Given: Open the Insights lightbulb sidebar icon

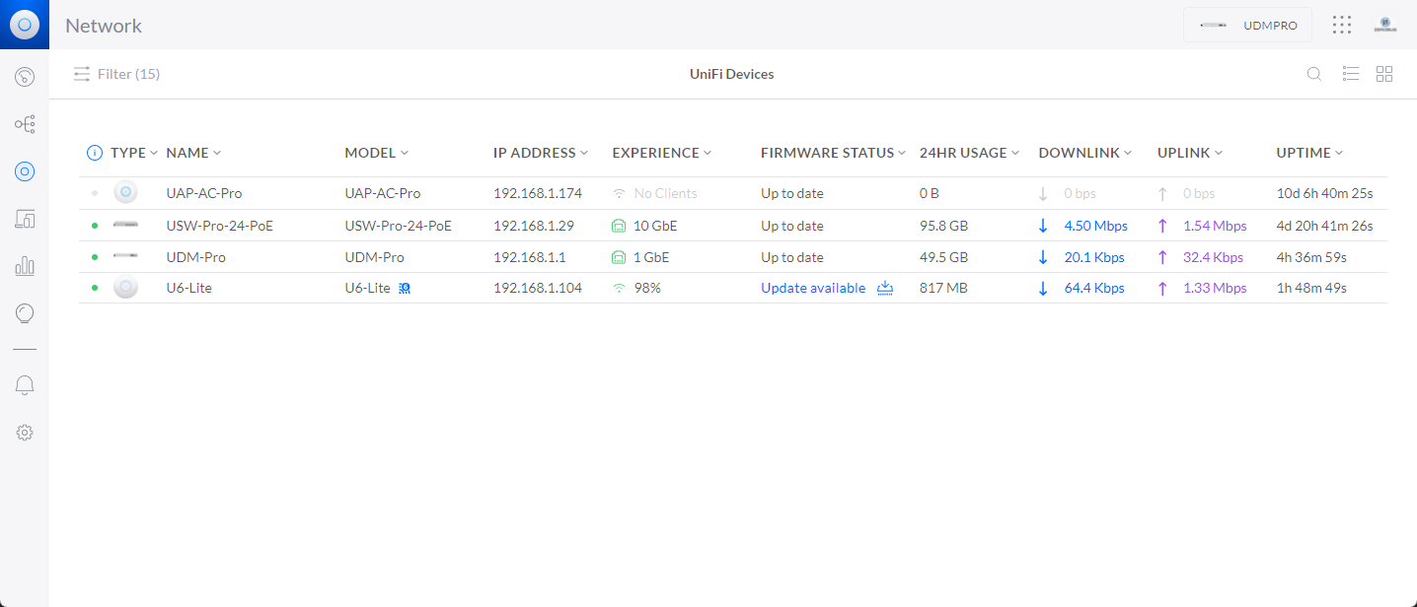Looking at the screenshot, I should tap(25, 313).
